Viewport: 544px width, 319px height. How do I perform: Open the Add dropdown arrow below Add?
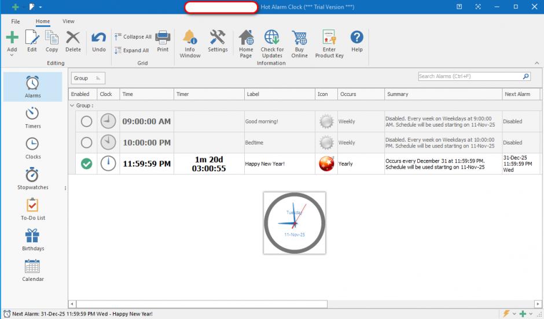12,55
